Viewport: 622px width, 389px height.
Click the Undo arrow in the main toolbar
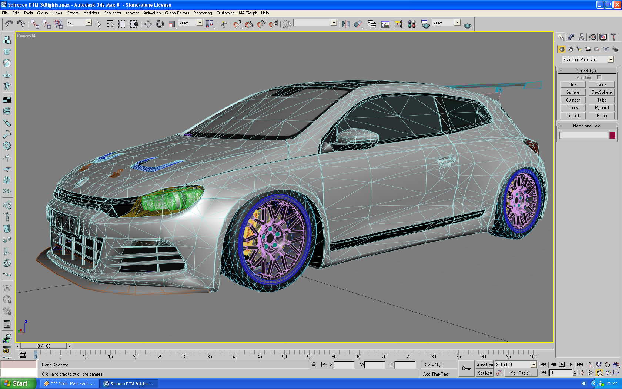[9, 24]
